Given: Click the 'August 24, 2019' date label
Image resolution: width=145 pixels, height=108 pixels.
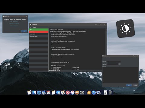Looking at the screenshot, I should 54,71.
